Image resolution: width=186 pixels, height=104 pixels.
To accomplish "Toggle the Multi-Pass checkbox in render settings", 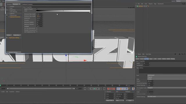I will point(7,10).
